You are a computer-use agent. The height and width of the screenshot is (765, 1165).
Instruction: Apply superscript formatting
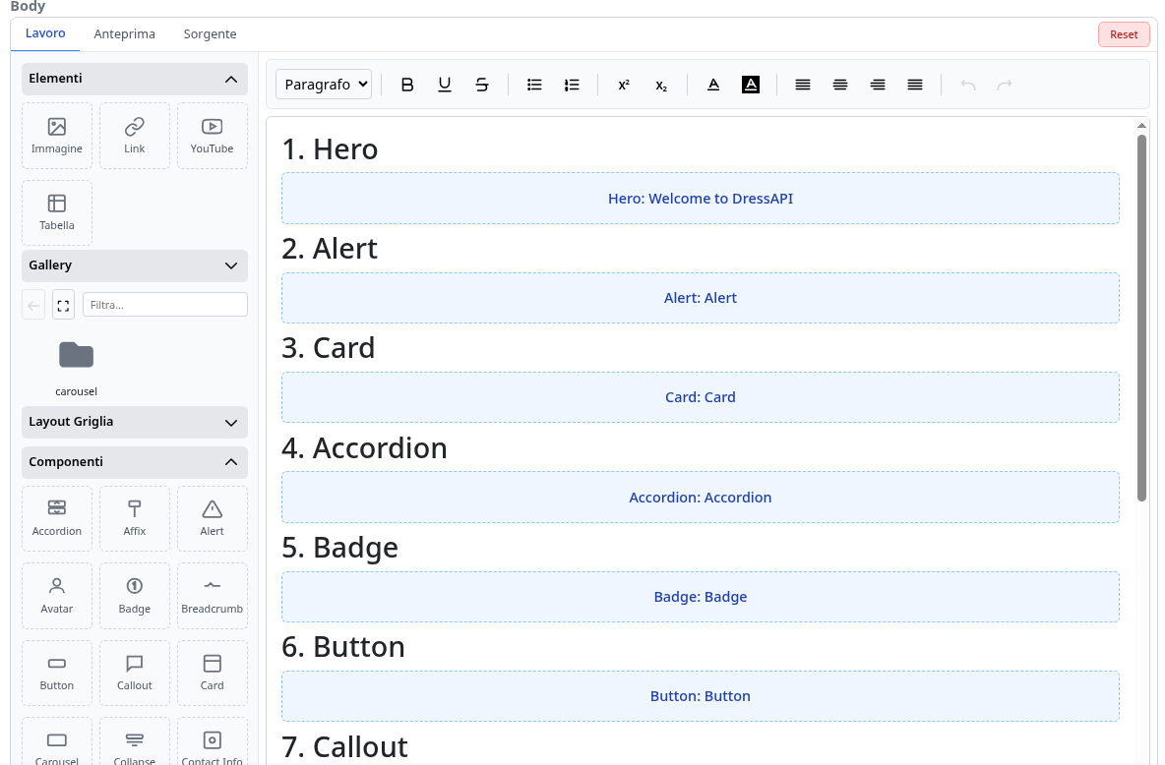point(624,85)
